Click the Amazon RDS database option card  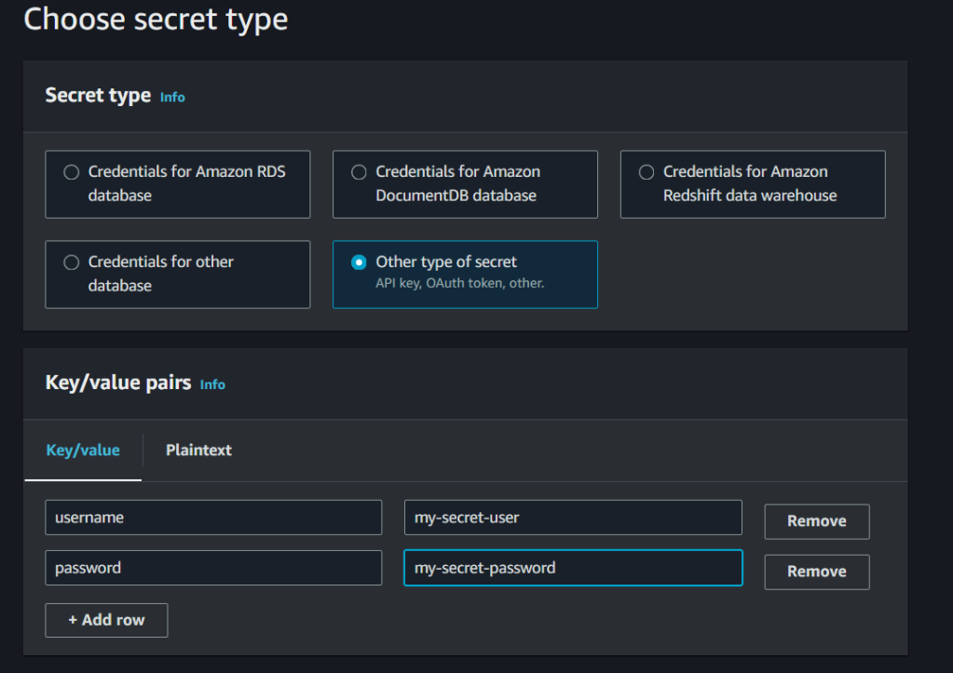coord(177,184)
